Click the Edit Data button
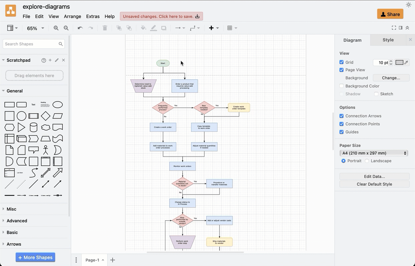The width and height of the screenshot is (415, 266). point(374,176)
